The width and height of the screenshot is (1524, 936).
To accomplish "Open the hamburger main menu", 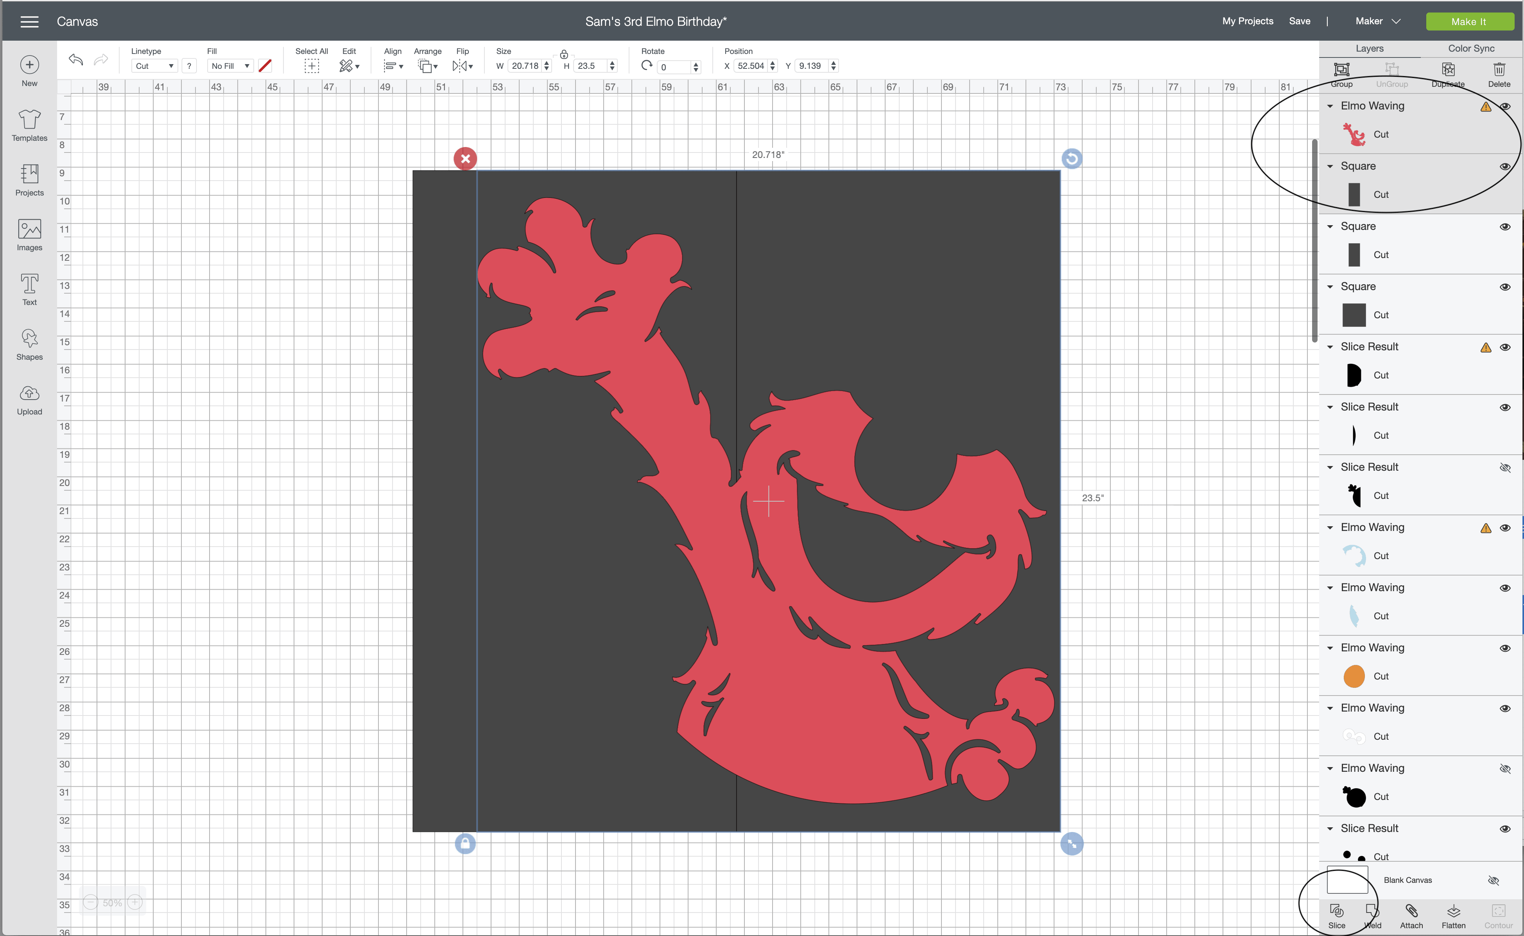I will 29,22.
